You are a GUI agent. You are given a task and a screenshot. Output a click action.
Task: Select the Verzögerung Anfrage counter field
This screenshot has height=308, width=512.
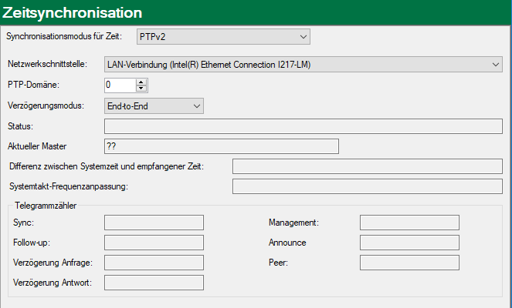(x=154, y=263)
